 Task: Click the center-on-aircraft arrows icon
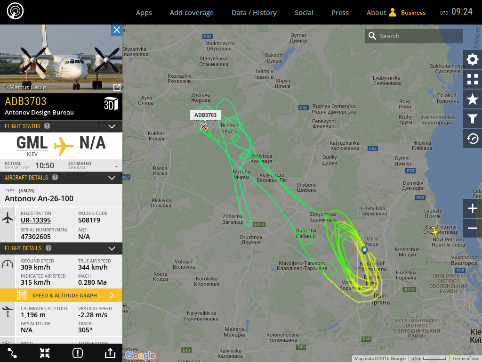45,353
